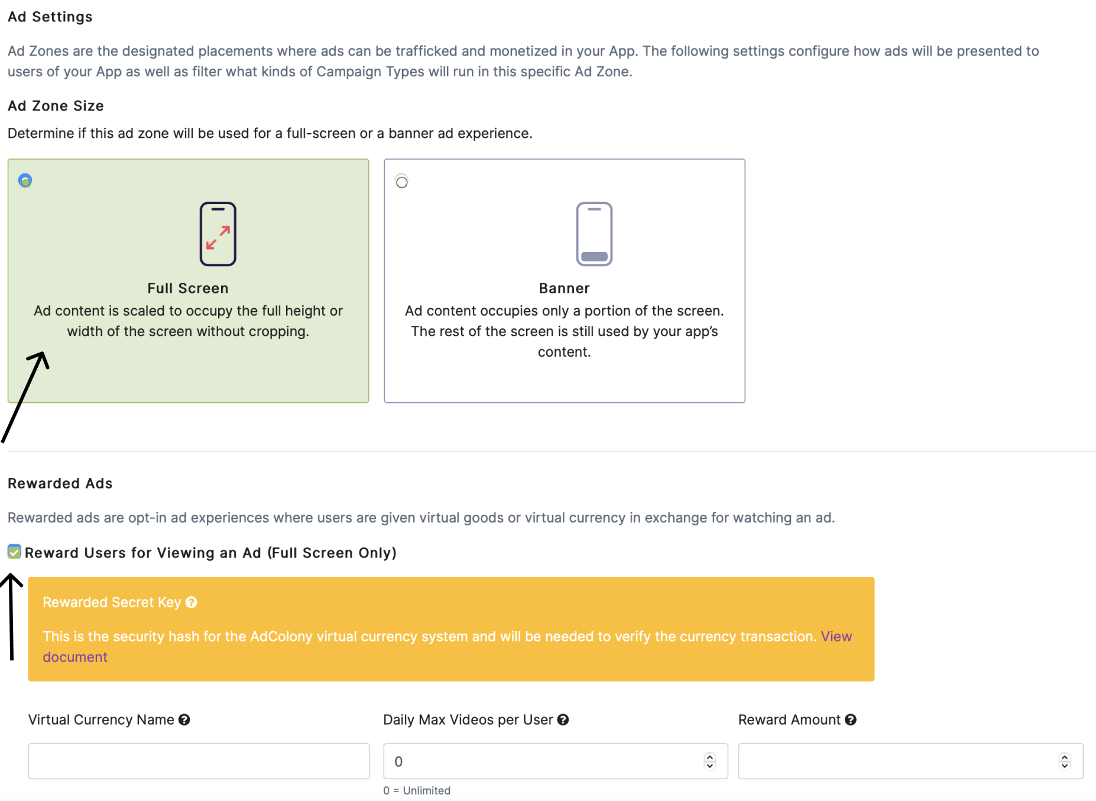Select the Full Screen radio button
Viewport: 1096px width, 801px height.
click(x=25, y=180)
